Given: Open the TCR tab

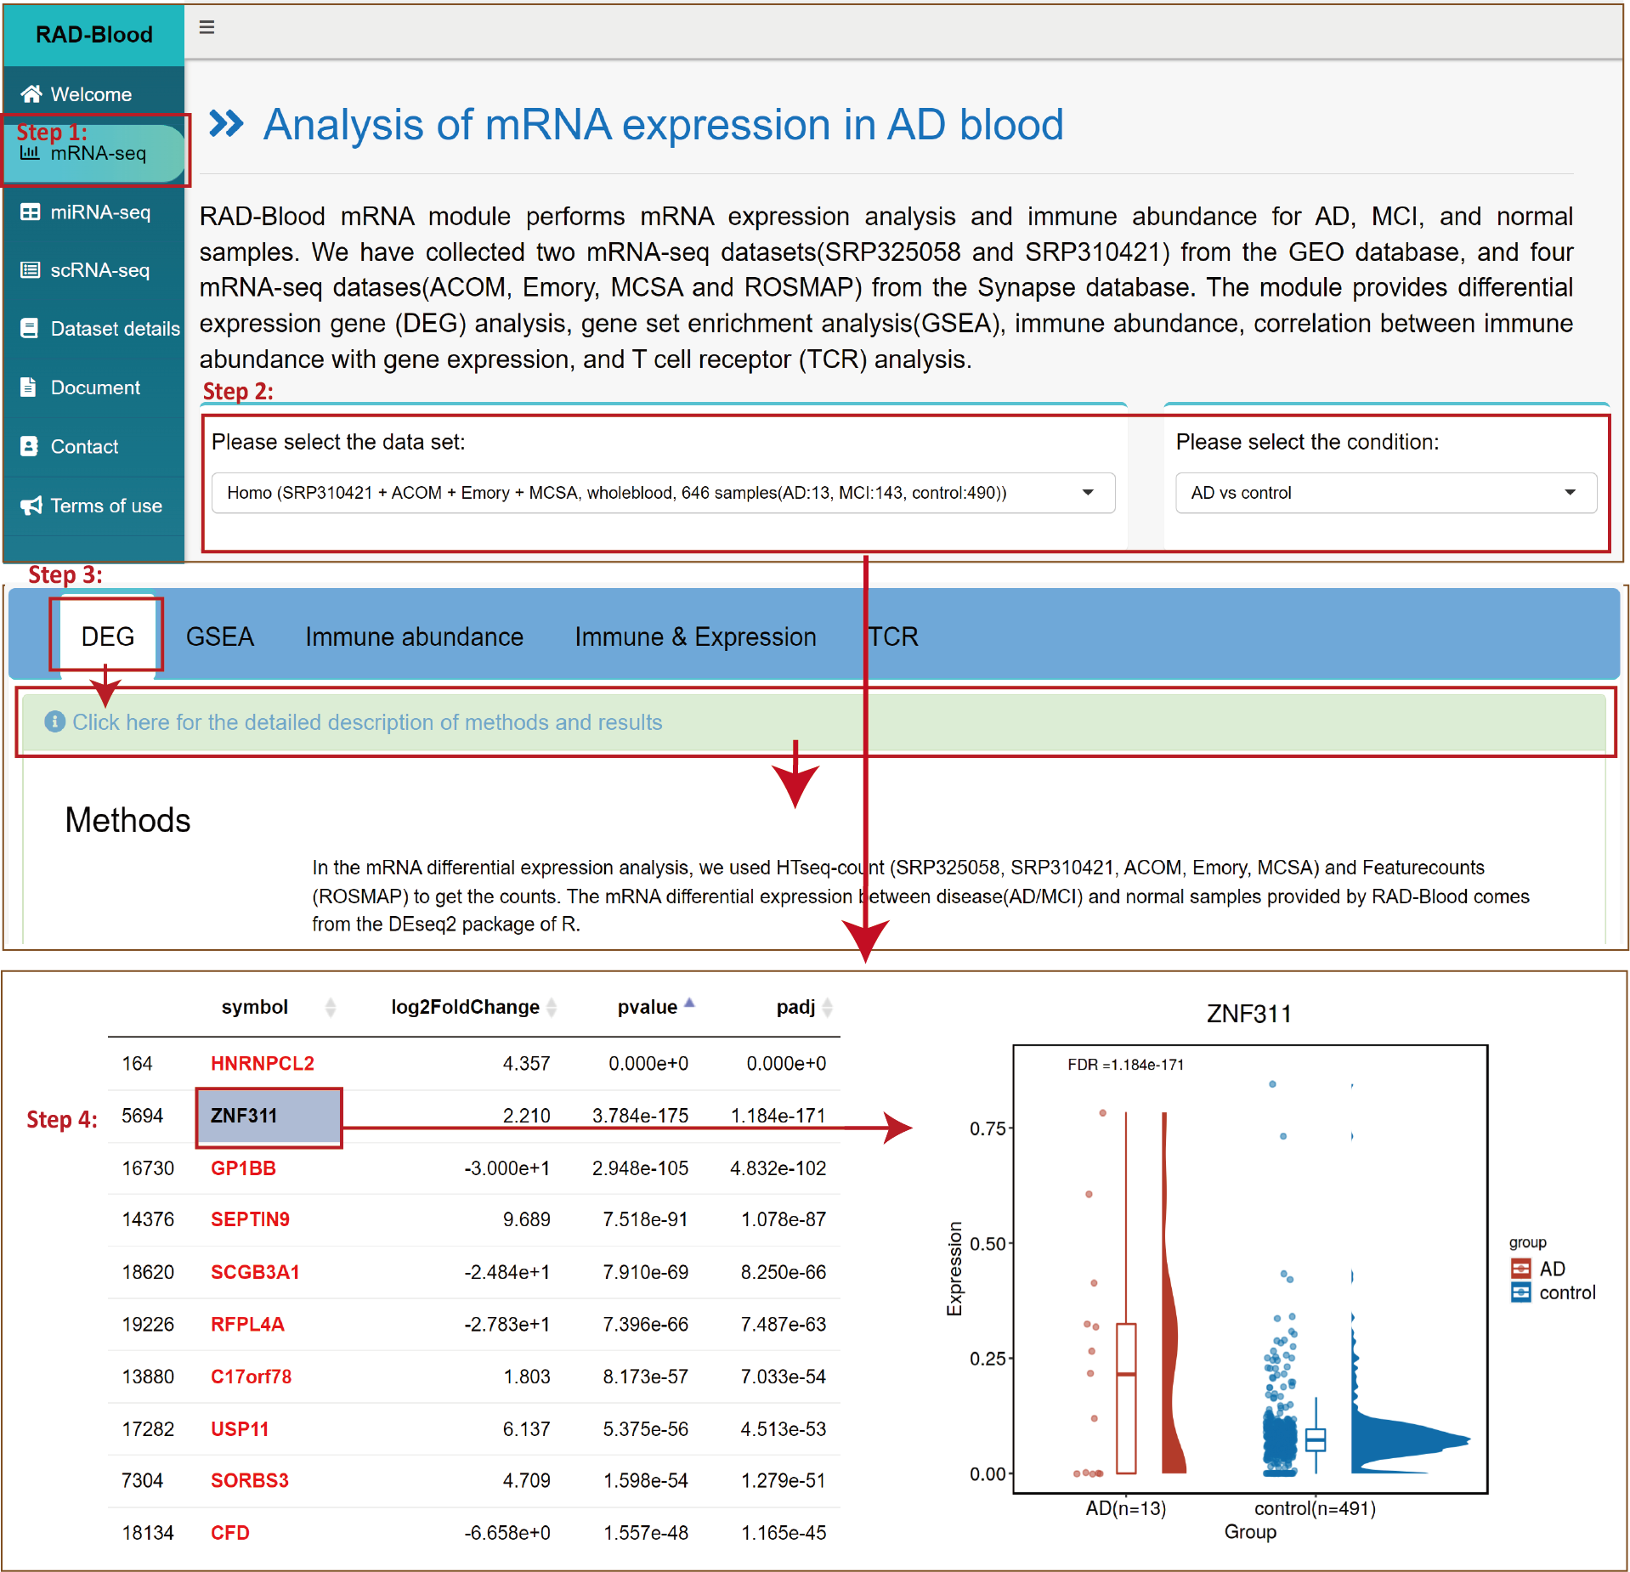Looking at the screenshot, I should [x=893, y=636].
